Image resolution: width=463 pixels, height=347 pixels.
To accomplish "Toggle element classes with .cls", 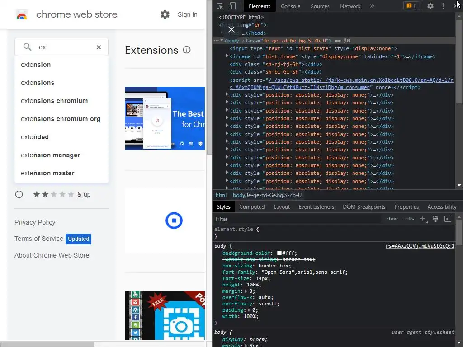I will (408, 219).
